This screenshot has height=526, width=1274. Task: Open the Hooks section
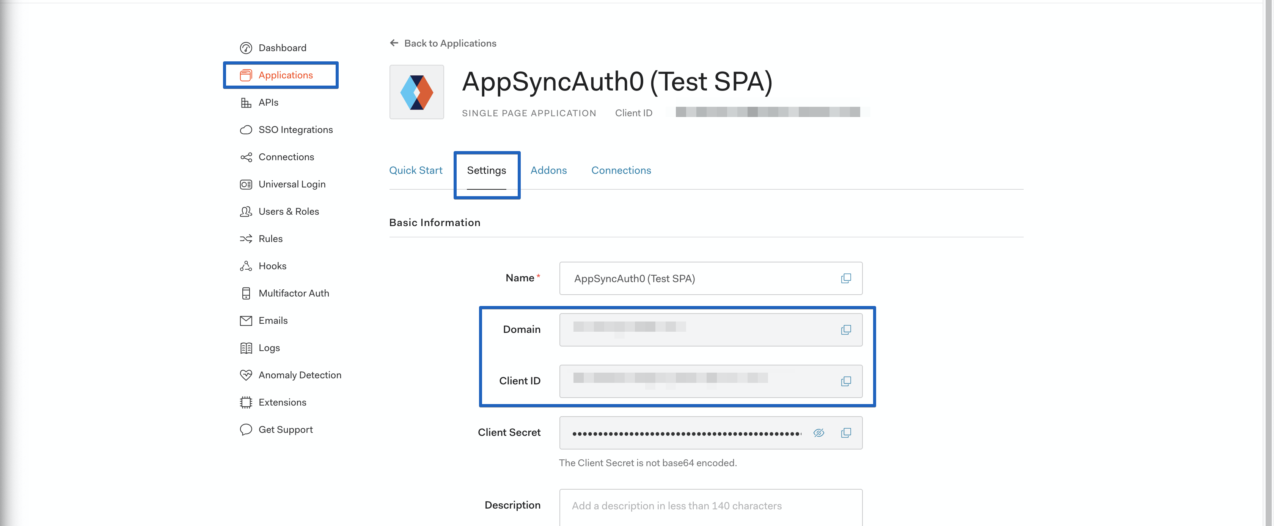[272, 266]
